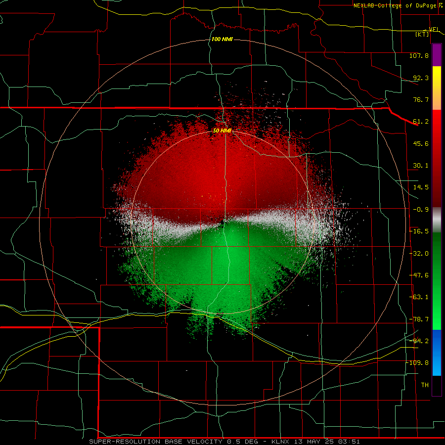Click the -47.6 value on the velocity scale

[x=419, y=275]
